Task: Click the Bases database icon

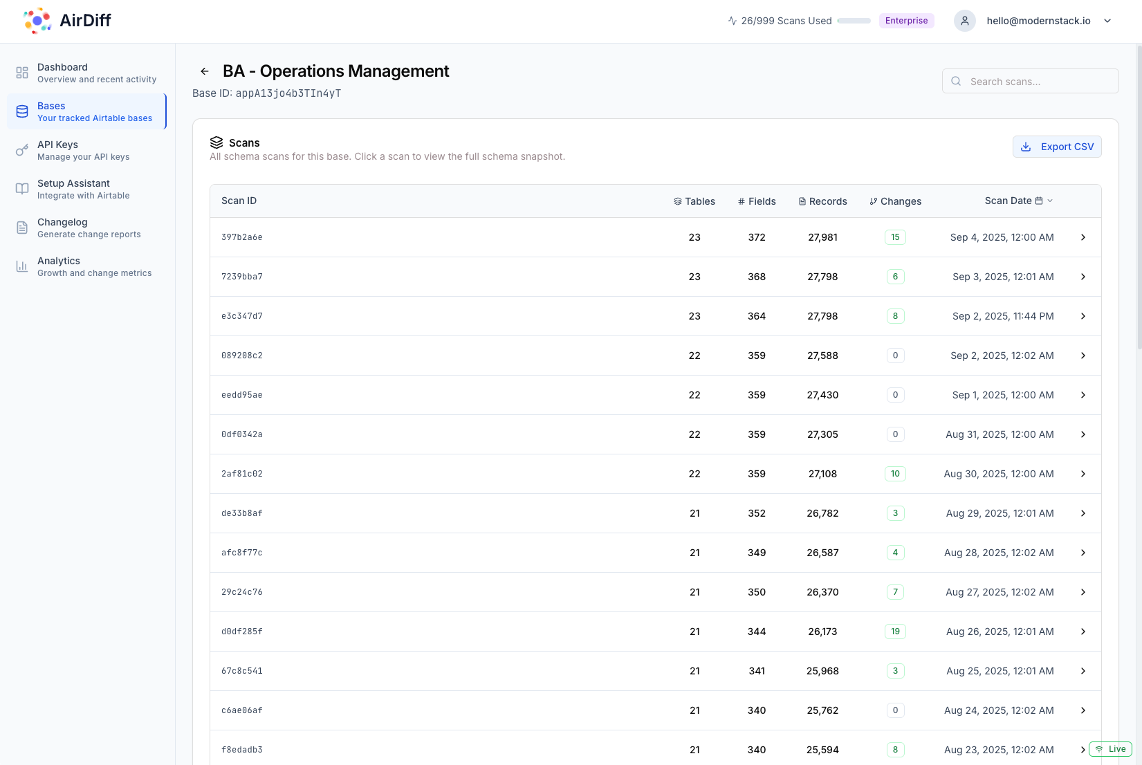Action: 22,111
